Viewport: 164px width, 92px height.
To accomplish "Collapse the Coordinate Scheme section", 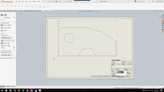I will (15, 23).
